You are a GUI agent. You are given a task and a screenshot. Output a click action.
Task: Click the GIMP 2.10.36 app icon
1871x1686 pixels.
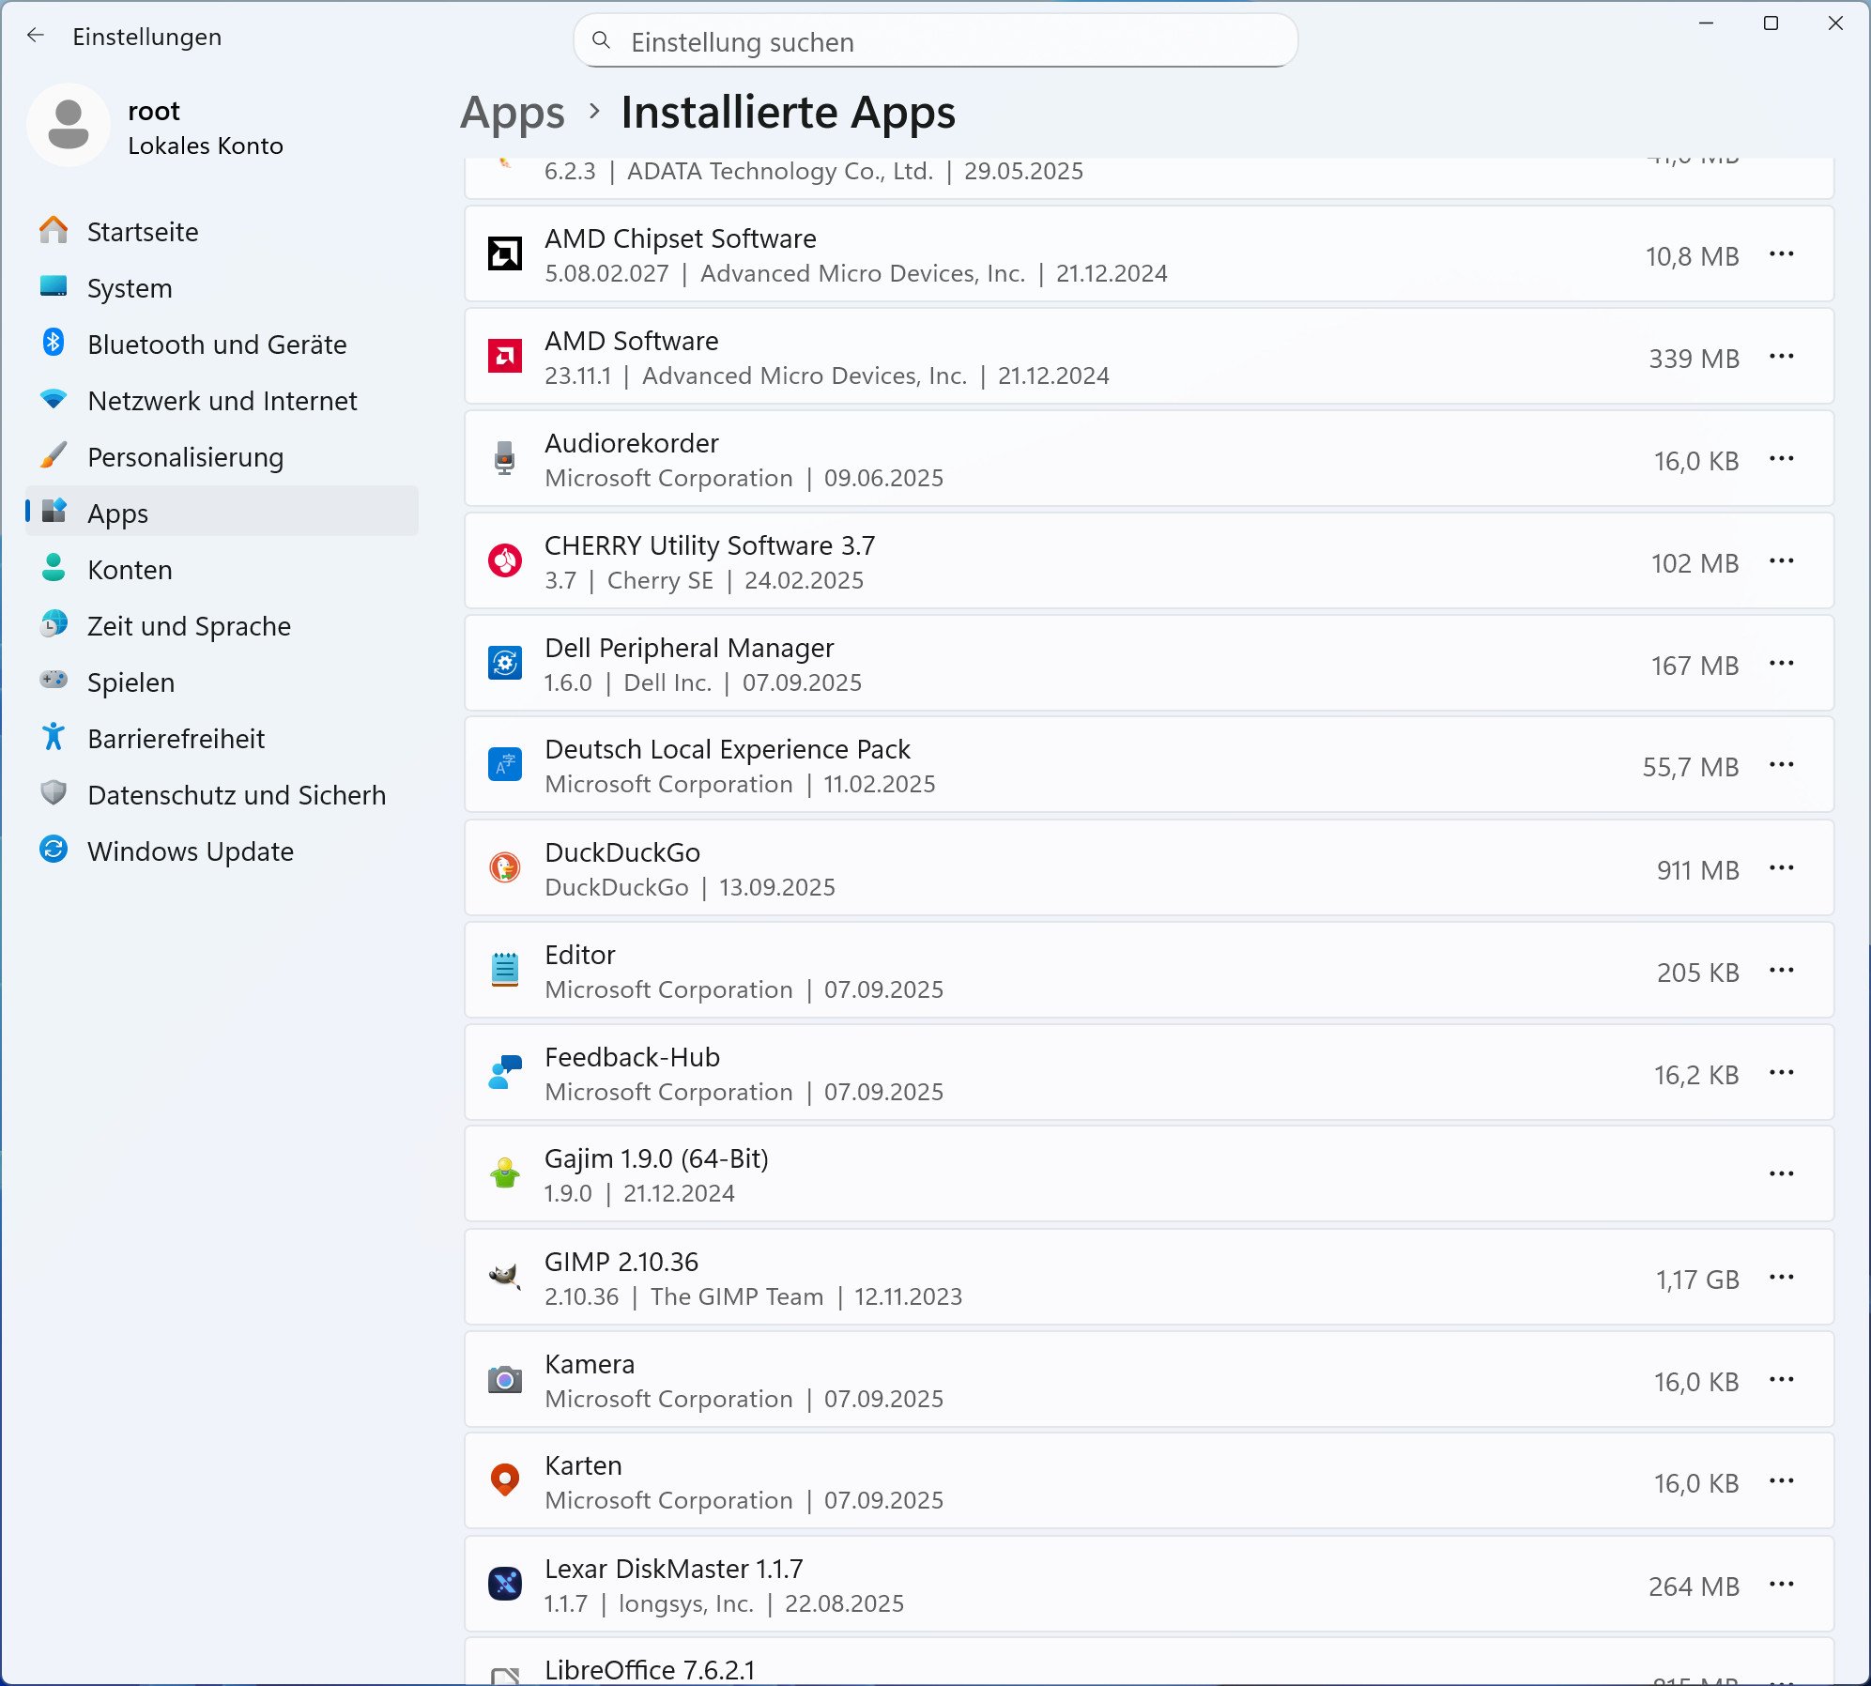[505, 1278]
